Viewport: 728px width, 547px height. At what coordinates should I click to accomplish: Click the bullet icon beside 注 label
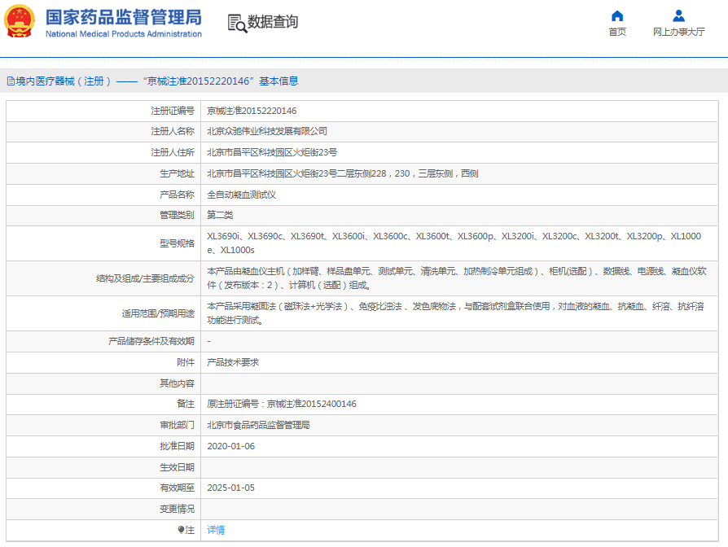[x=182, y=530]
